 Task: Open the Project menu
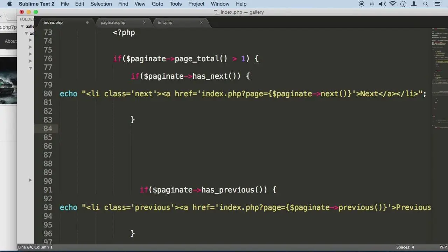pyautogui.click(x=196, y=4)
